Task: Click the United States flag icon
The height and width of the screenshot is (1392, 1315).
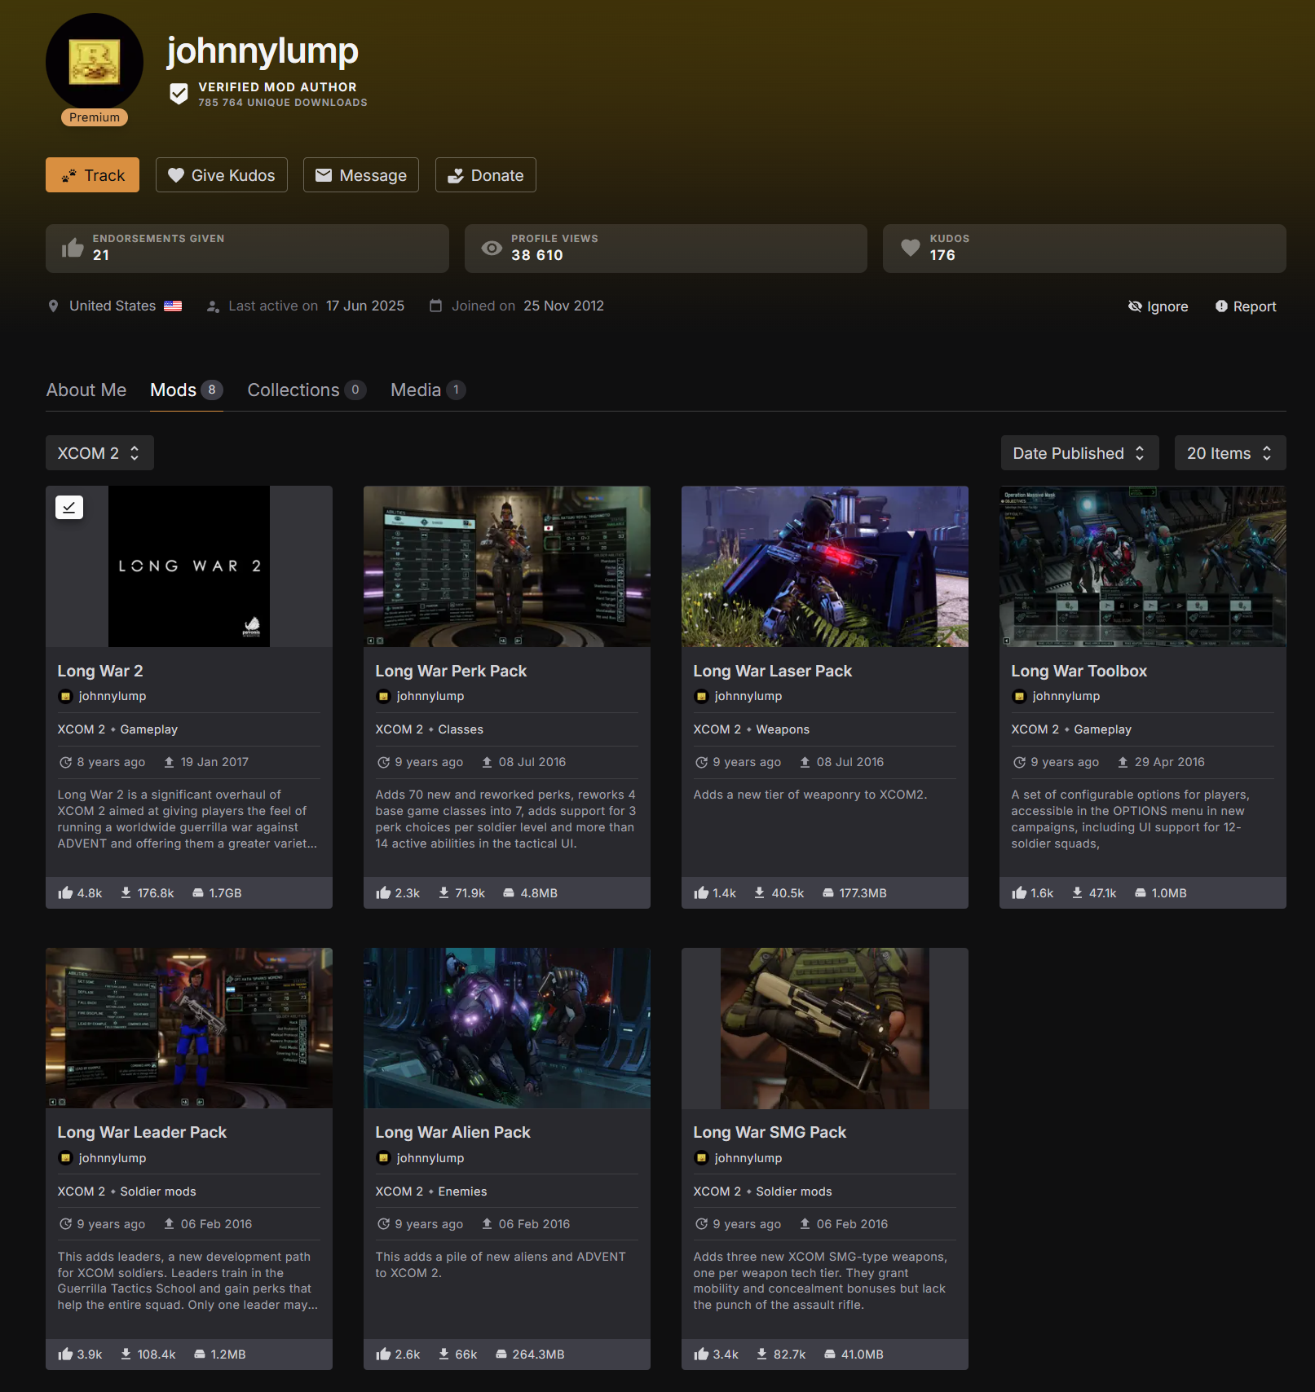Action: pos(173,306)
